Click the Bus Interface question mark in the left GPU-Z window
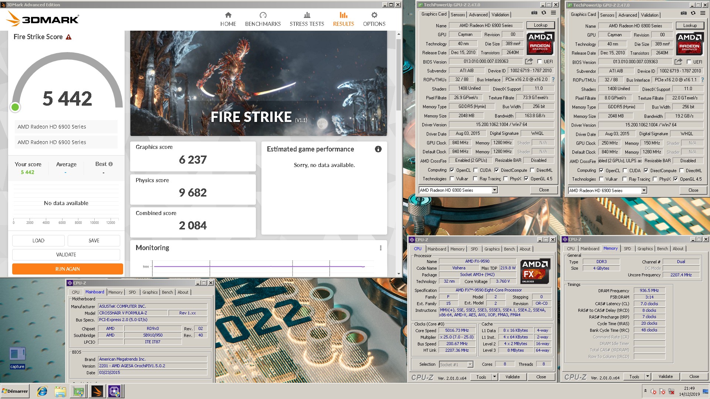Image resolution: width=710 pixels, height=399 pixels. [553, 79]
